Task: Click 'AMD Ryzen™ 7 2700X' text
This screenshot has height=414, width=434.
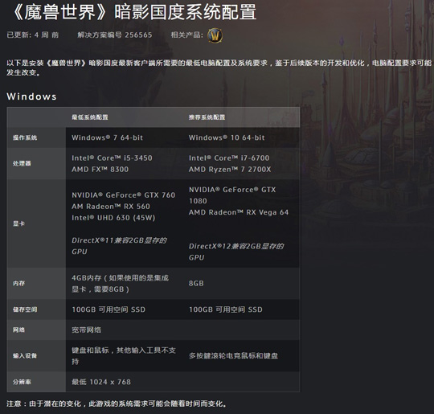Action: tap(230, 169)
